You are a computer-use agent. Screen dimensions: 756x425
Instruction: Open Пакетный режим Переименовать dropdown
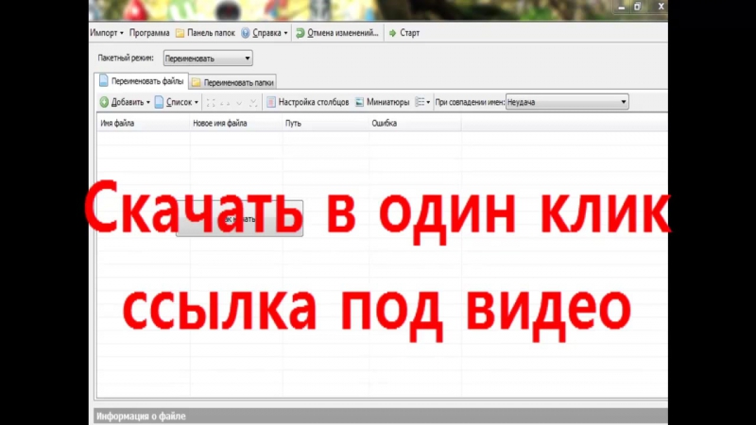(208, 59)
